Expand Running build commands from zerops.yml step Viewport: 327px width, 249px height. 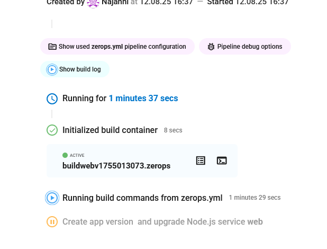point(142,198)
